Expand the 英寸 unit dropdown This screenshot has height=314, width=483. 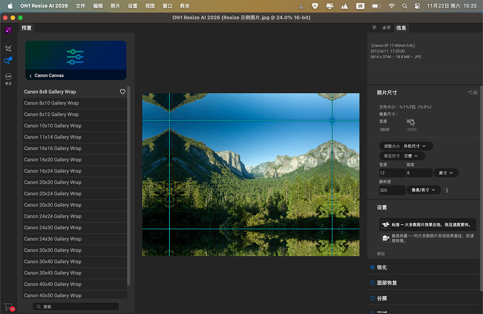click(446, 173)
